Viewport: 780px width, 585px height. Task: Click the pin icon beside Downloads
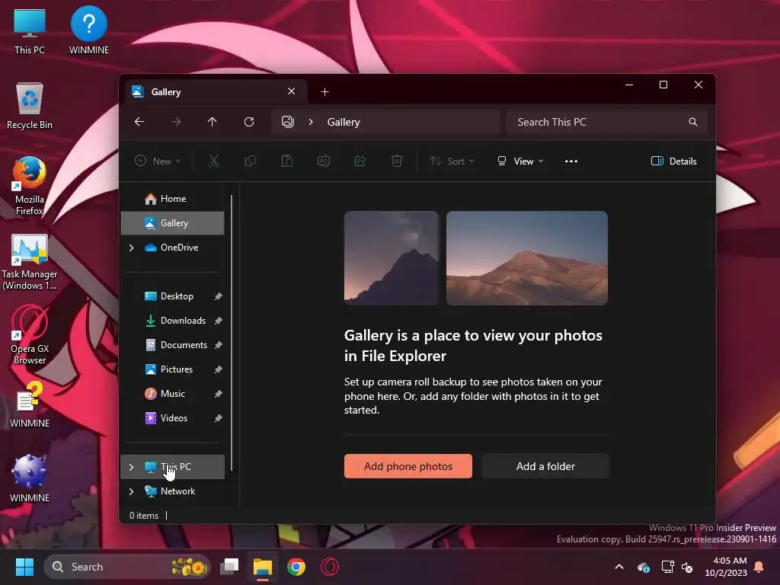point(218,321)
